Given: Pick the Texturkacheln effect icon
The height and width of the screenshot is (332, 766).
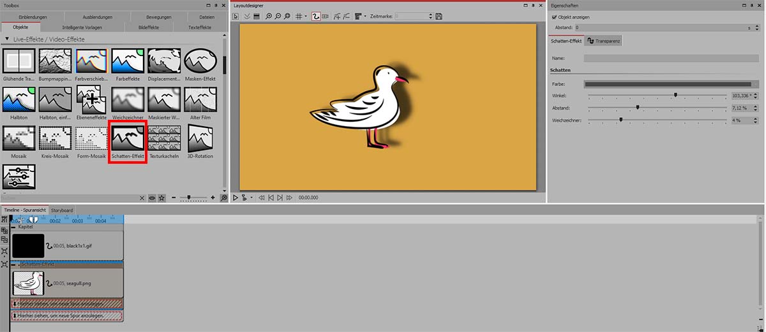Looking at the screenshot, I should (x=164, y=138).
